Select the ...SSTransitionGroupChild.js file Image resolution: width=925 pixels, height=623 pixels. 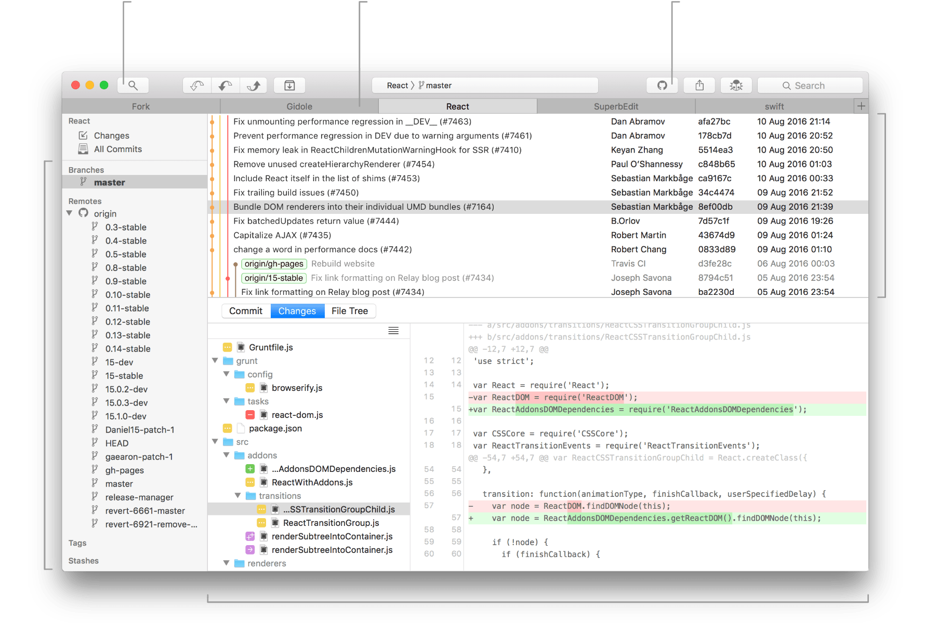tap(309, 509)
